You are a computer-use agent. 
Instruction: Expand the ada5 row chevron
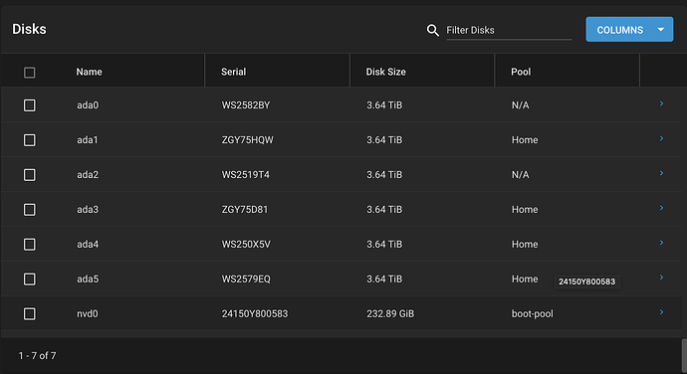(661, 278)
